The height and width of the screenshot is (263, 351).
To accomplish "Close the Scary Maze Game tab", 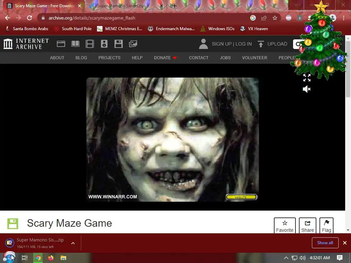I will point(80,6).
